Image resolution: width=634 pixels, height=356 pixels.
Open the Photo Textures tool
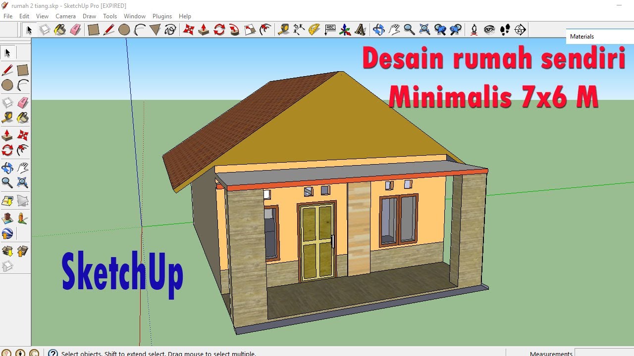(x=23, y=218)
